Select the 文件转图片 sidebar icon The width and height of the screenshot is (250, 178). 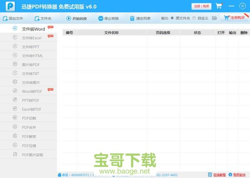(15, 82)
